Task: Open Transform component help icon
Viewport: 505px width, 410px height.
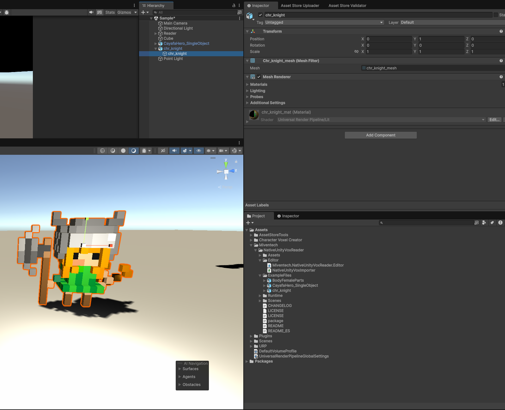Action: pyautogui.click(x=501, y=31)
